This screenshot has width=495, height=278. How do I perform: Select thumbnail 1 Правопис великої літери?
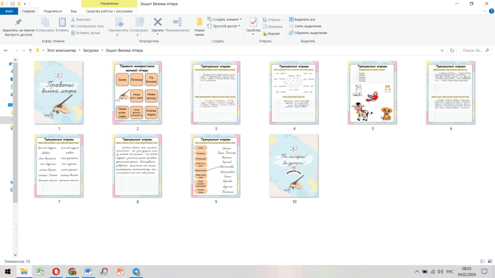59,92
